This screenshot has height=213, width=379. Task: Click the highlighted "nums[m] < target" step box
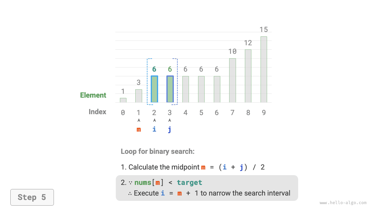(x=207, y=188)
